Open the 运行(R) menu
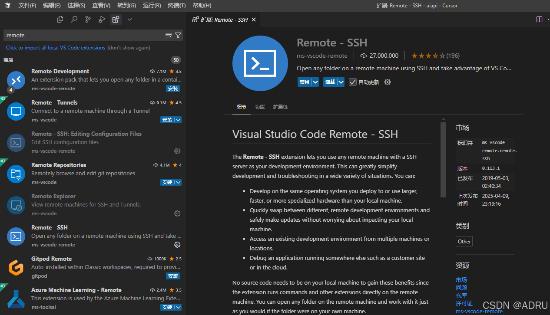550x315 pixels. [x=152, y=6]
